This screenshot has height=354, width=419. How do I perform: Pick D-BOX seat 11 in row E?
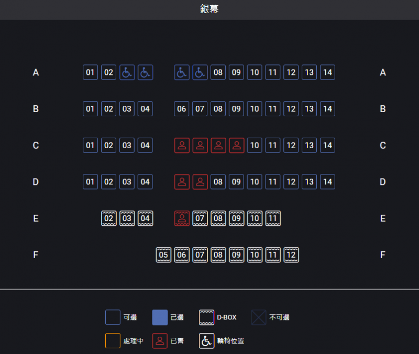(x=273, y=218)
